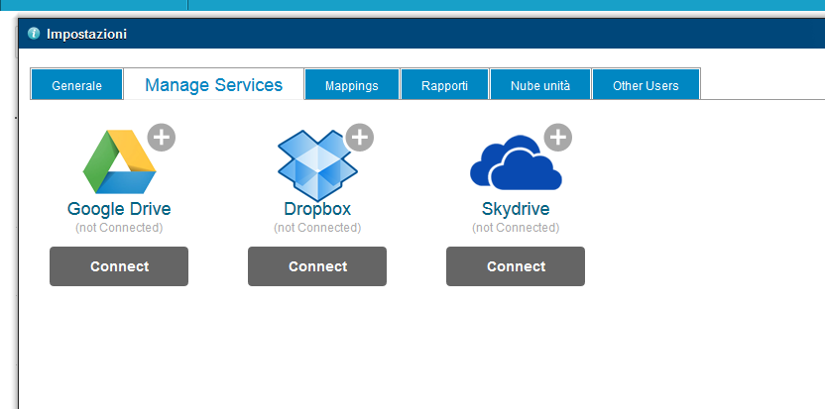Add a Skydrive account with plus badge

coord(557,138)
